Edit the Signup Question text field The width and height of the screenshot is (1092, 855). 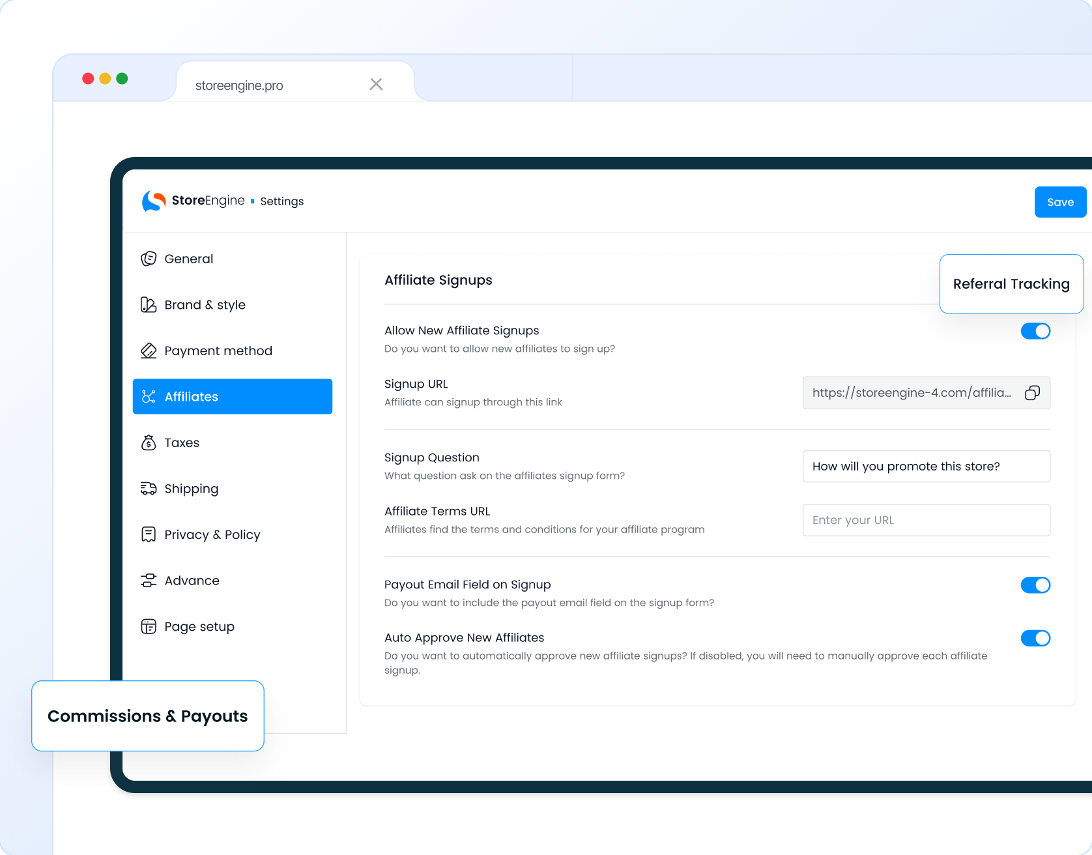[x=926, y=467]
